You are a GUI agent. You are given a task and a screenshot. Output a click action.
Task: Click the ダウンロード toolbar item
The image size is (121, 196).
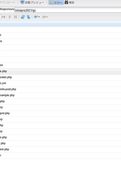[x=7, y=2]
